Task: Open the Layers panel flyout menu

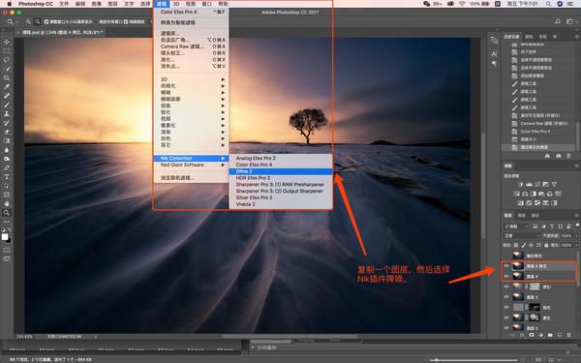Action: tap(576, 215)
